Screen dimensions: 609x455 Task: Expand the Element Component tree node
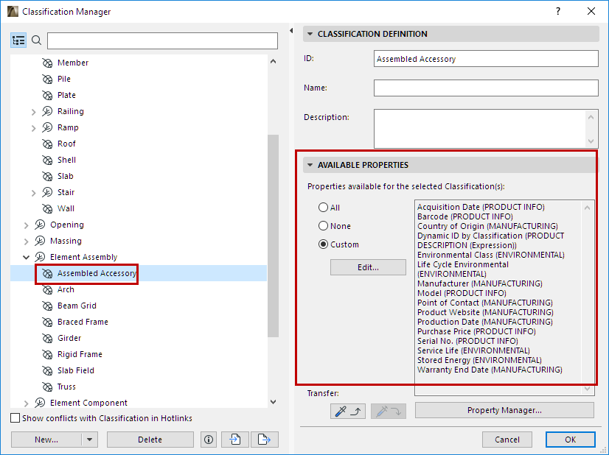[x=26, y=403]
